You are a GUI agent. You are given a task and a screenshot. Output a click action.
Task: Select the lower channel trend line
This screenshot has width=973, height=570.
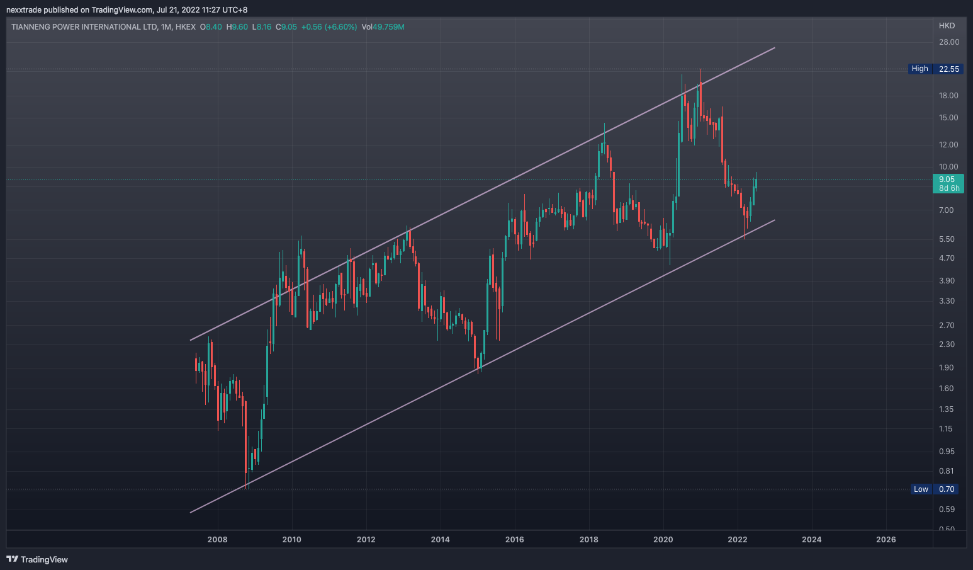click(x=482, y=366)
